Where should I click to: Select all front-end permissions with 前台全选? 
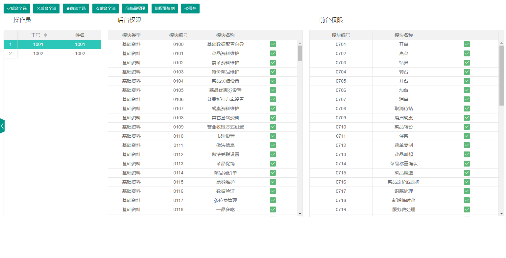pos(76,9)
